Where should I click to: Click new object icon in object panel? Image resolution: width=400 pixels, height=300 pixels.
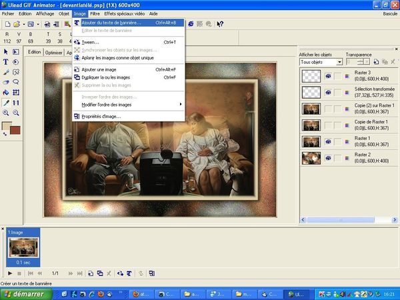pyautogui.click(x=376, y=62)
